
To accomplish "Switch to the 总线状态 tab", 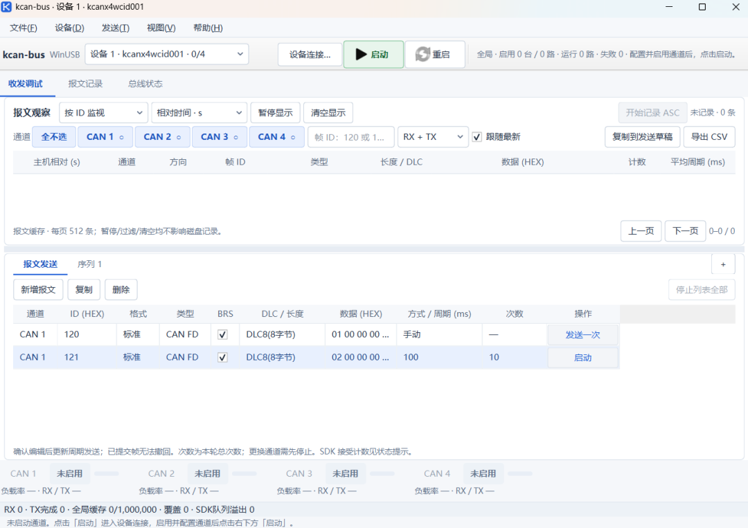I will [x=145, y=84].
